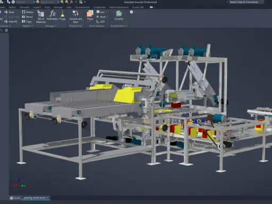Switch to the Annotate ribbon tab
Image resolution: width=272 pixels, height=204 pixels.
(x=24, y=7)
